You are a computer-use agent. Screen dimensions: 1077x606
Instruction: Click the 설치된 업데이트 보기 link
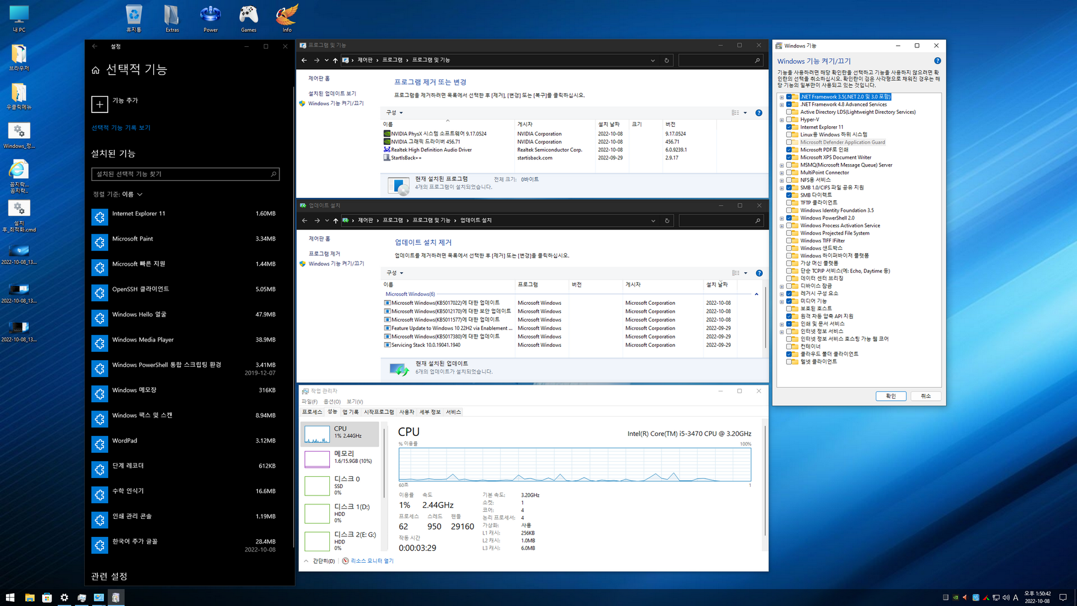pyautogui.click(x=332, y=94)
